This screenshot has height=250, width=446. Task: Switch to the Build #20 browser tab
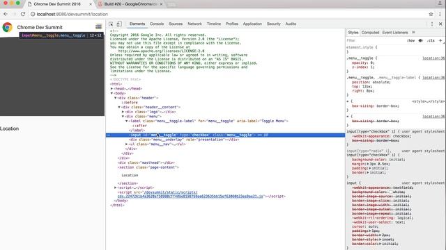pyautogui.click(x=130, y=4)
